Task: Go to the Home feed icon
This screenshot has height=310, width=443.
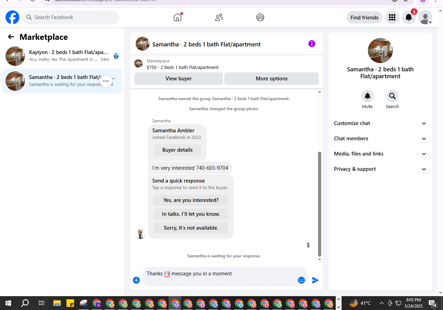Action: click(x=178, y=17)
